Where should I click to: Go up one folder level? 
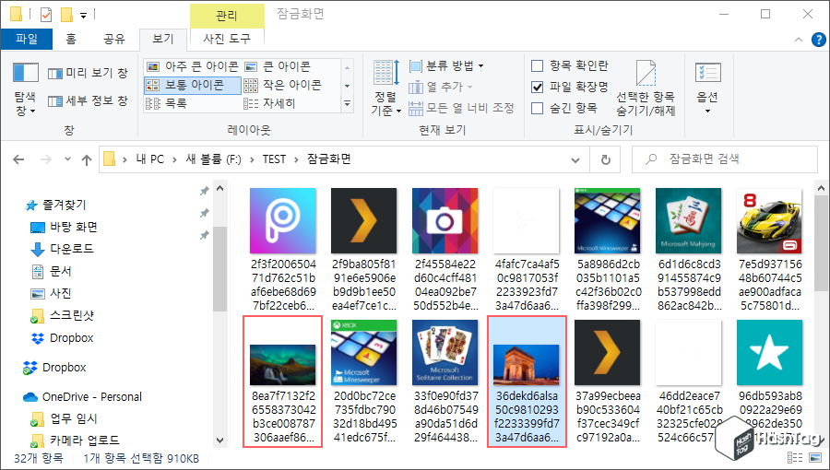tap(87, 159)
